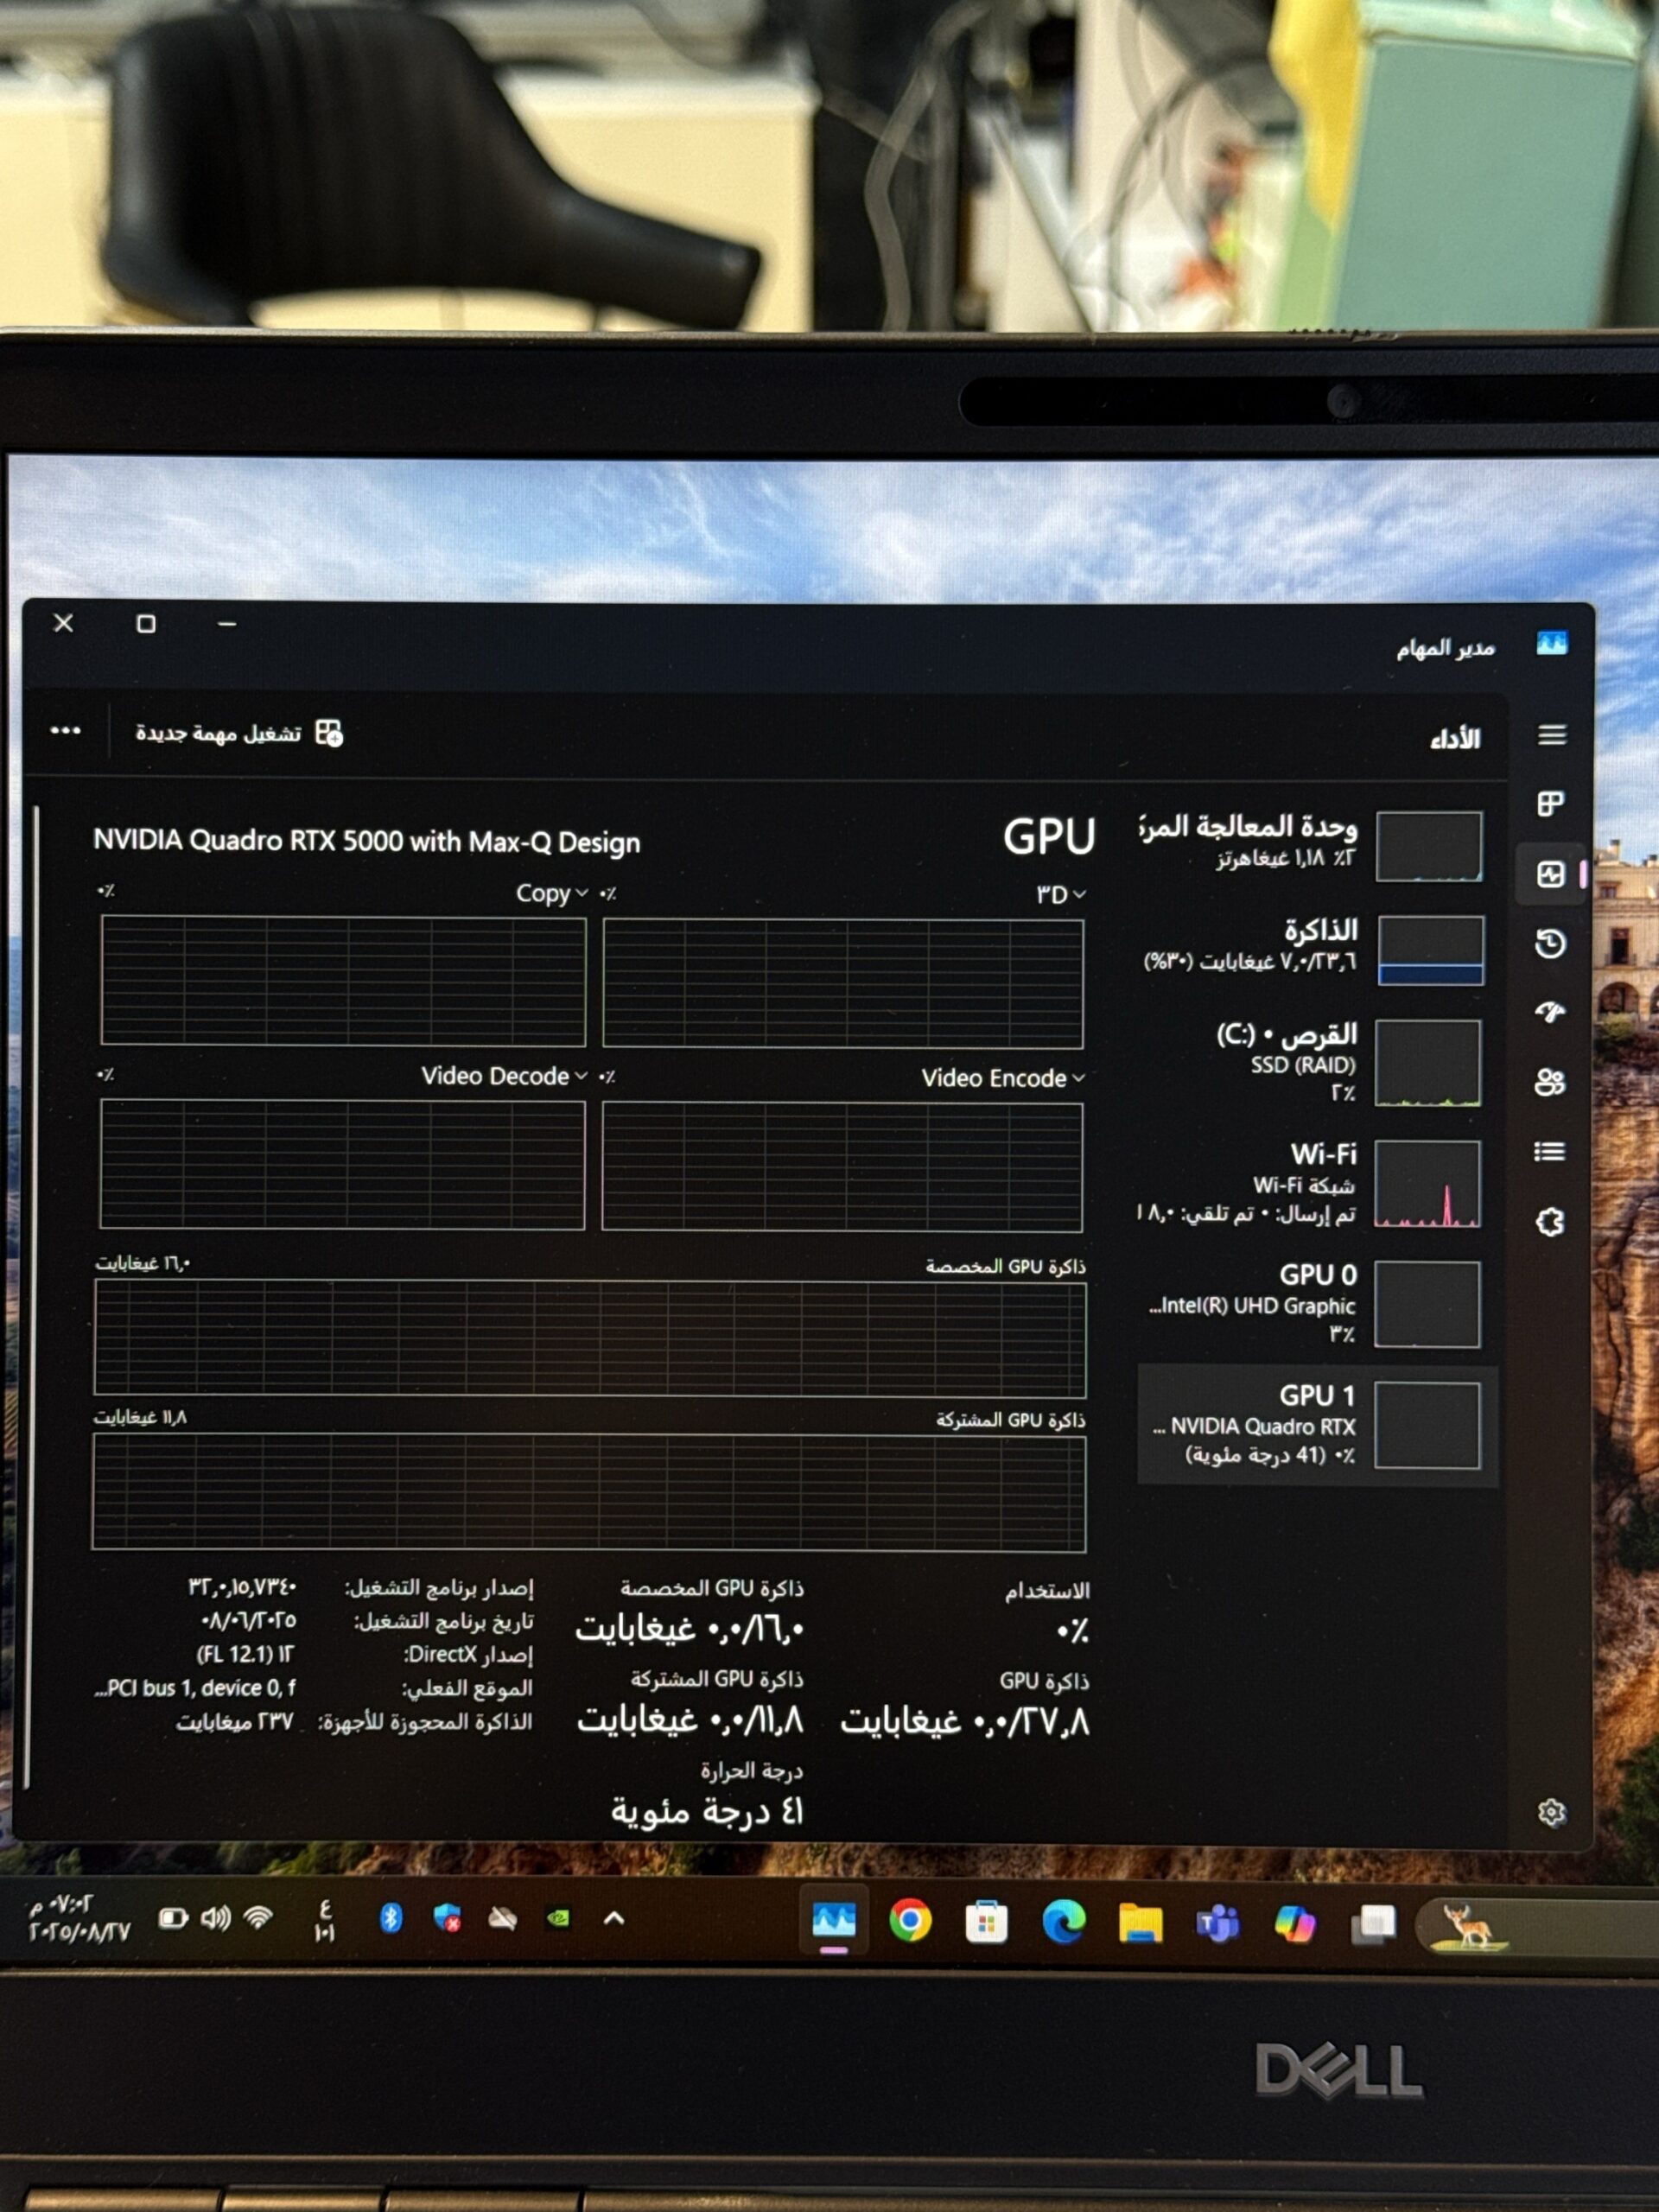Open Task View from taskbar

pos(1373,1924)
